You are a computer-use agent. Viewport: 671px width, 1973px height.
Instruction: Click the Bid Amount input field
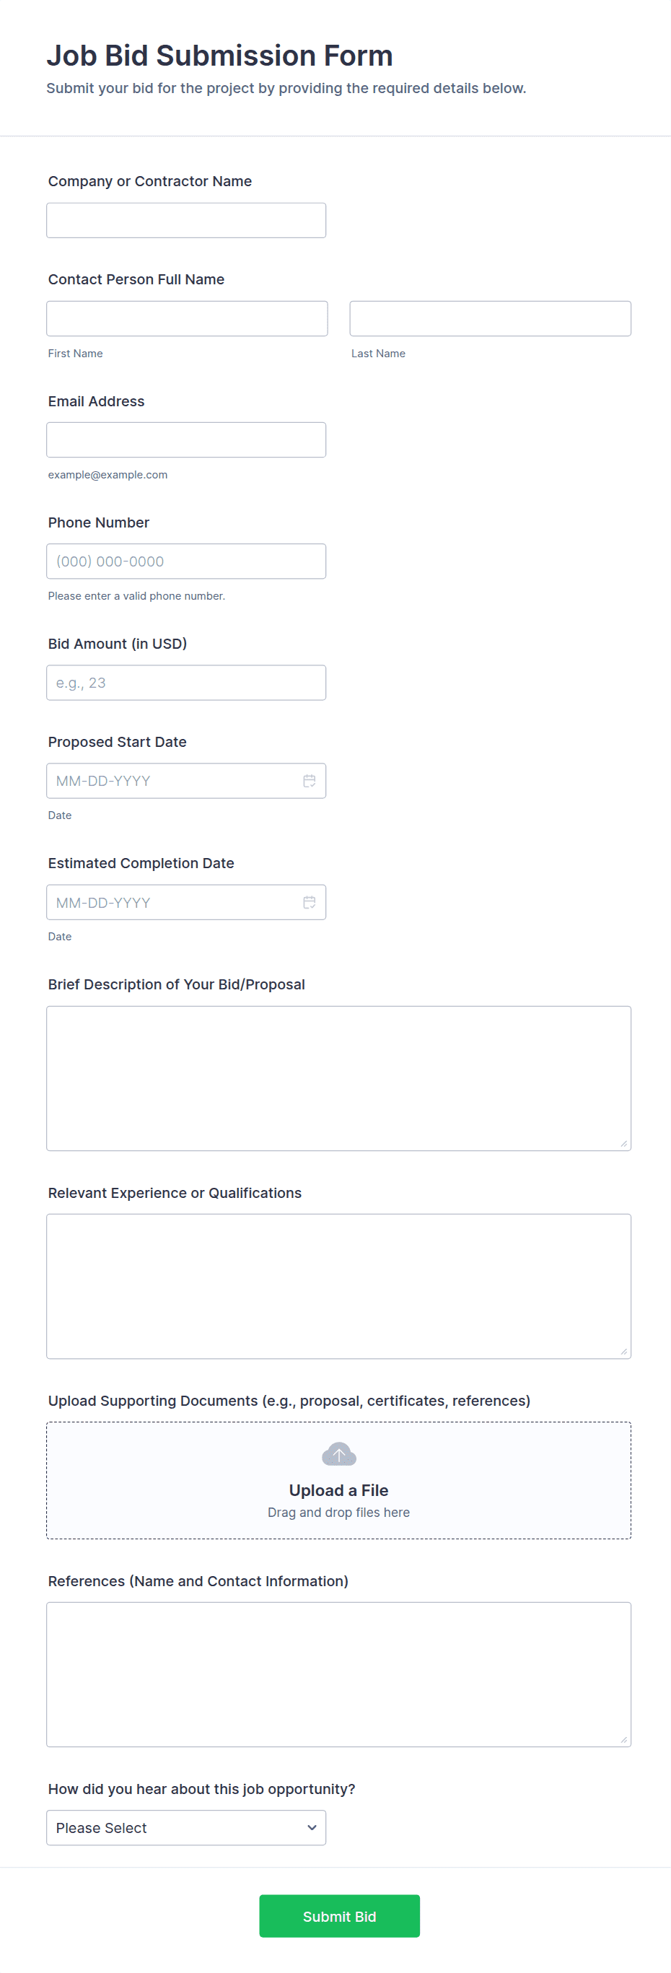pyautogui.click(x=185, y=683)
